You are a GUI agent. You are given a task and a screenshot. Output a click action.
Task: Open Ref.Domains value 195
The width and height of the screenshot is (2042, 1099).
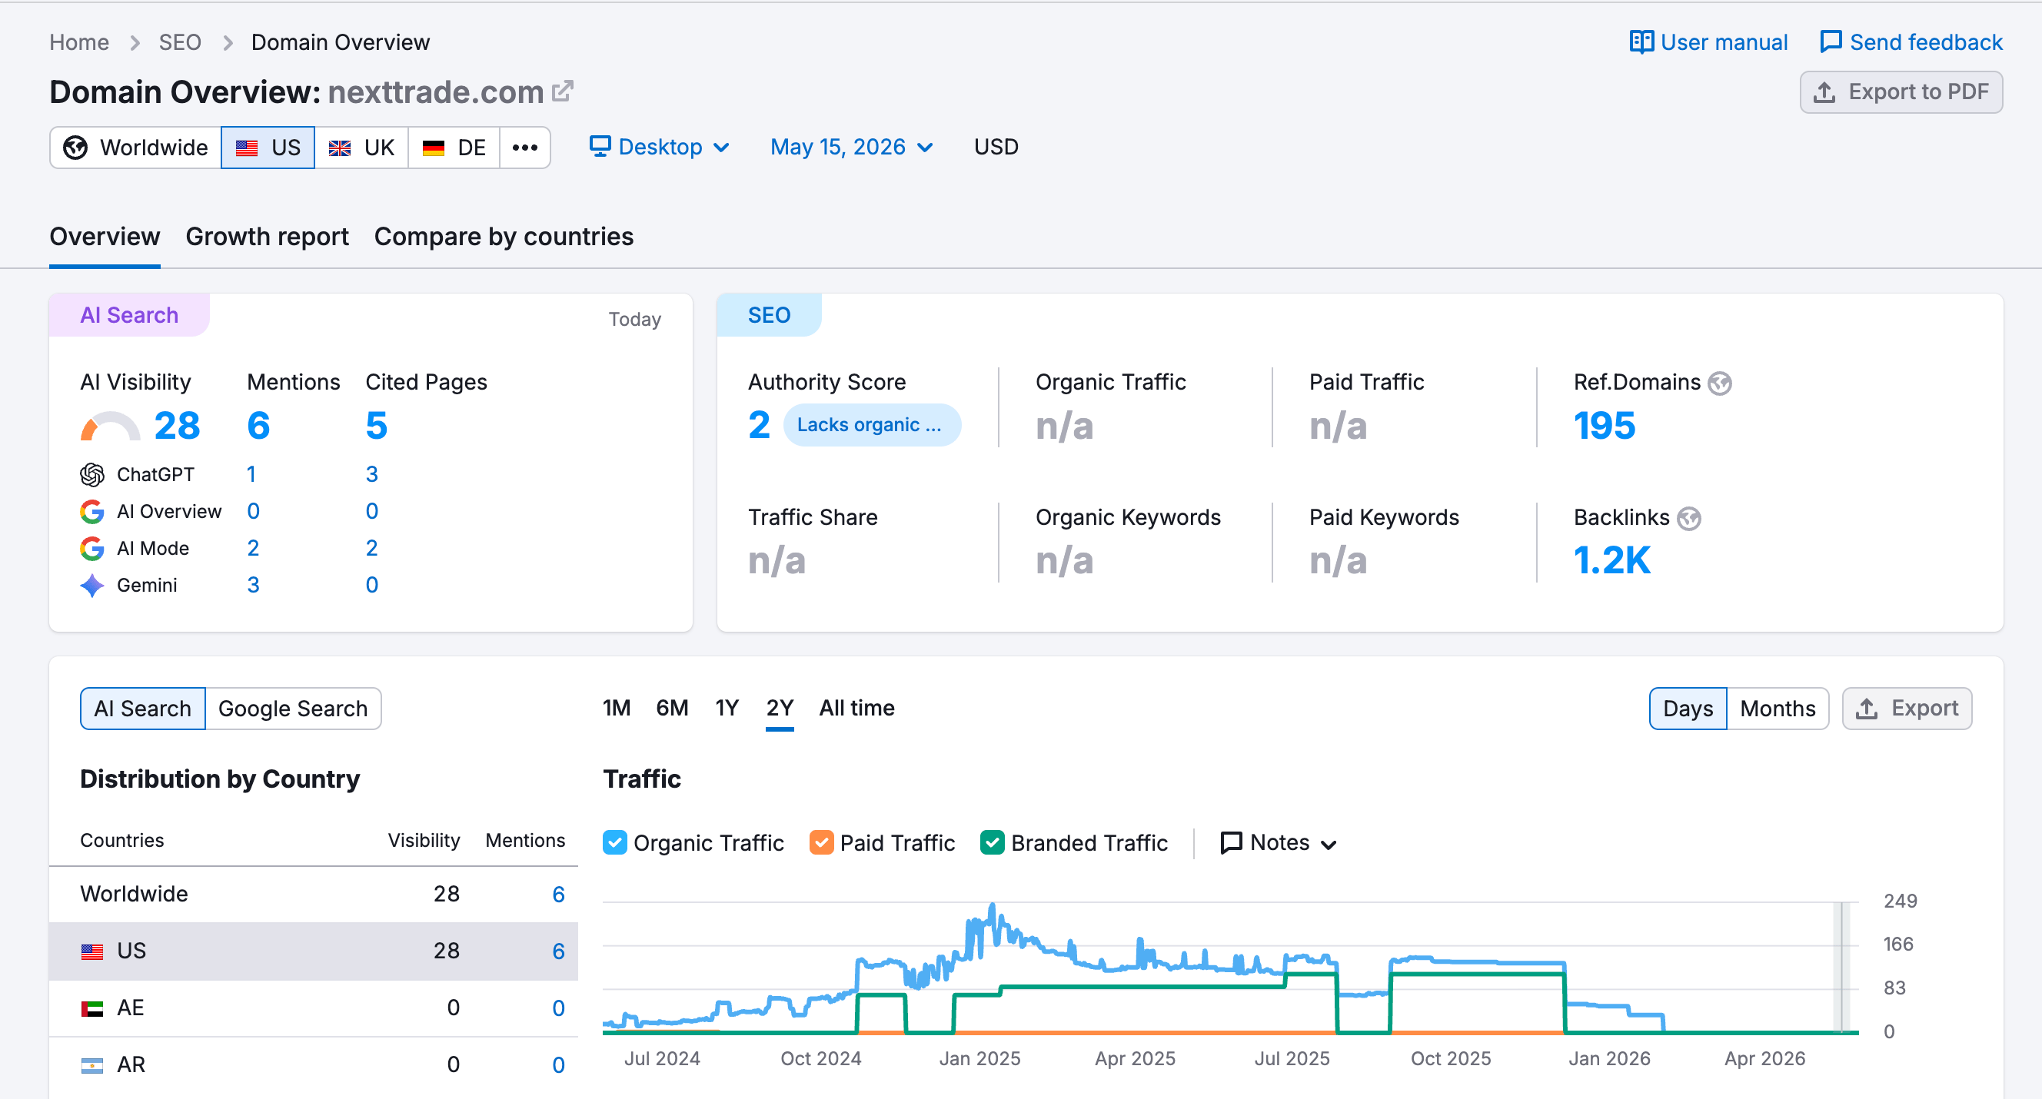pos(1605,427)
